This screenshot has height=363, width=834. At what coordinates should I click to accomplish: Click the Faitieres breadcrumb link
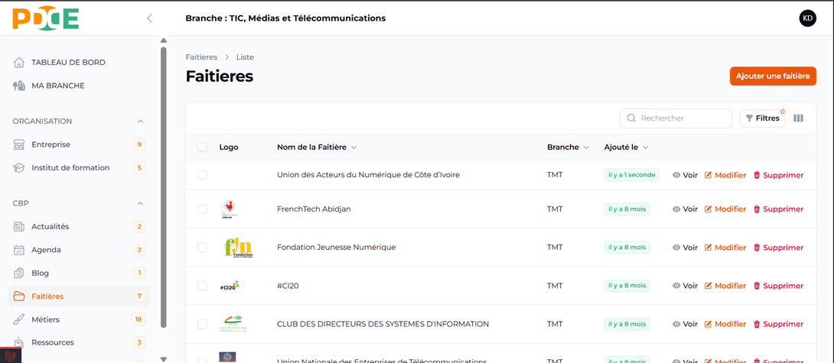[201, 57]
